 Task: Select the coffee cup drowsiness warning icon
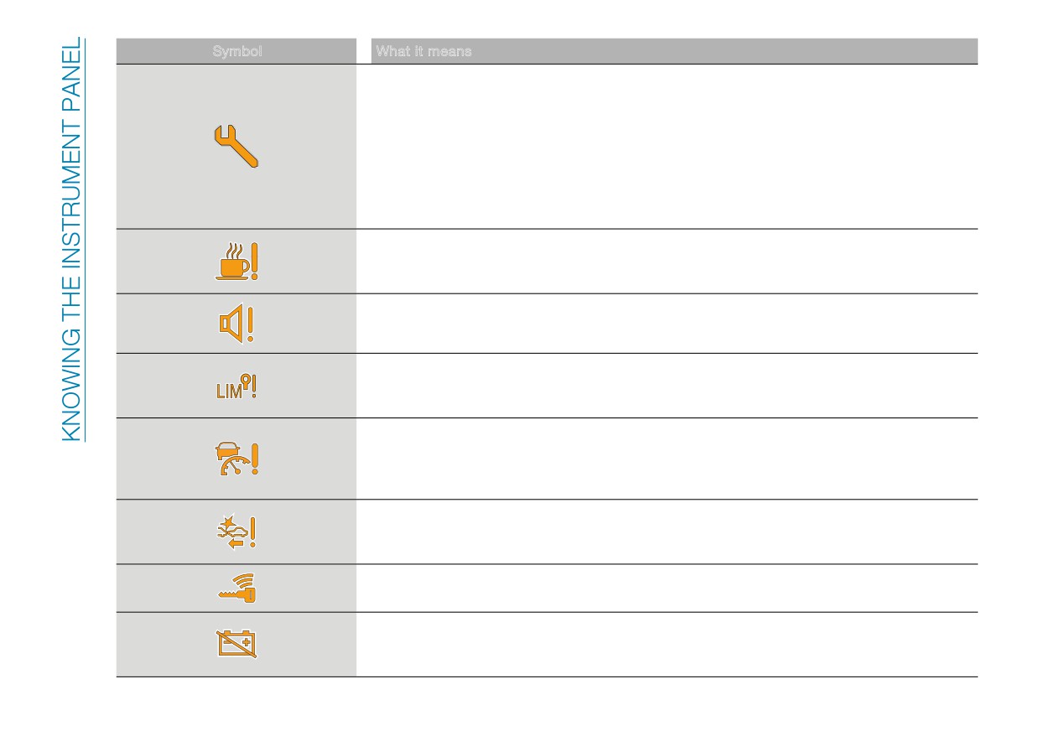click(236, 261)
